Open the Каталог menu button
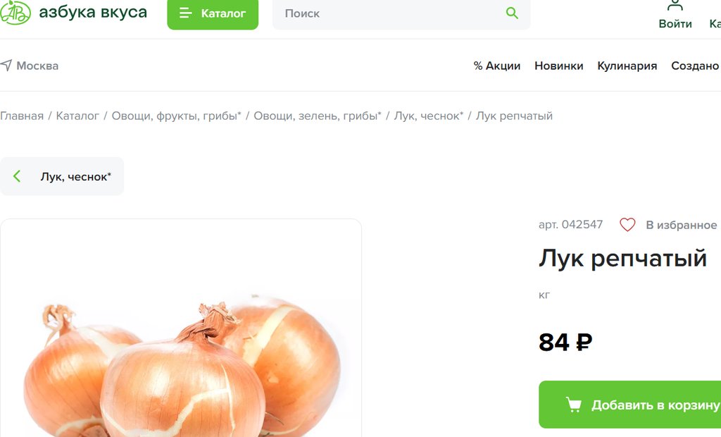The image size is (721, 437). point(213,14)
